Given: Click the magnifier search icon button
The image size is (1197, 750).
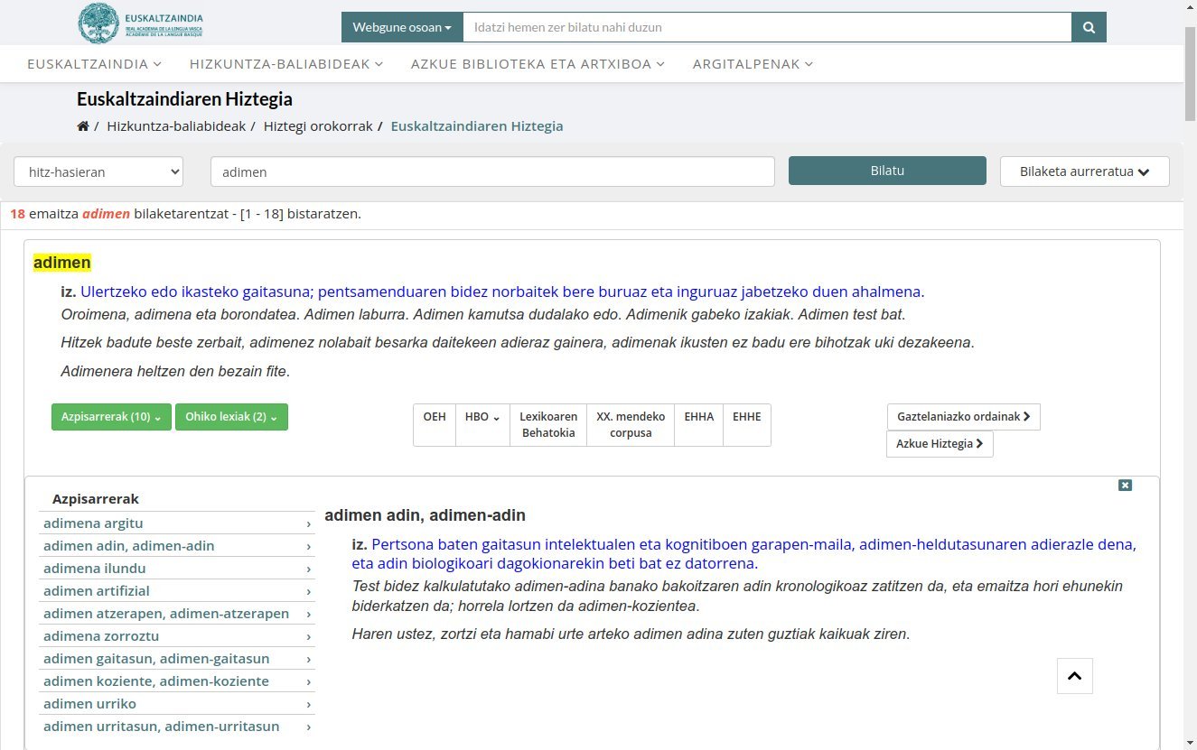Looking at the screenshot, I should (x=1089, y=27).
